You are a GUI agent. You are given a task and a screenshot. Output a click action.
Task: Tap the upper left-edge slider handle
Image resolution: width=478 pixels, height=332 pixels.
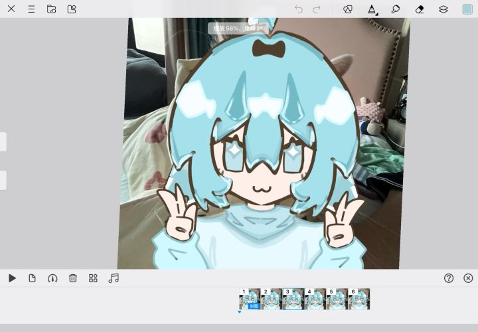tap(3, 141)
